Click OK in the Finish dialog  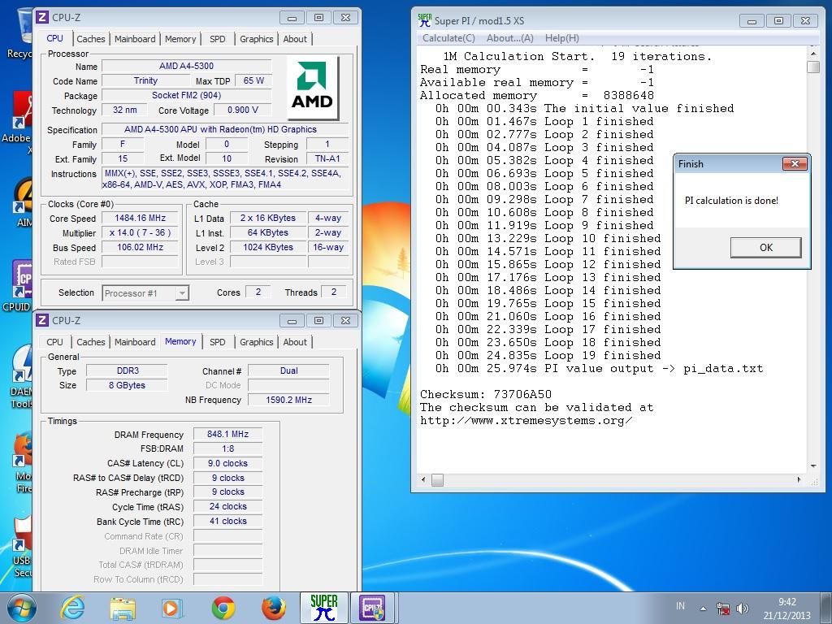point(765,247)
